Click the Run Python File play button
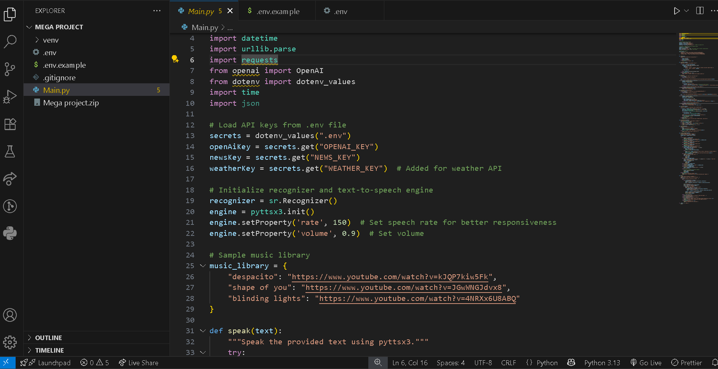Viewport: 718px width, 369px height. [676, 11]
